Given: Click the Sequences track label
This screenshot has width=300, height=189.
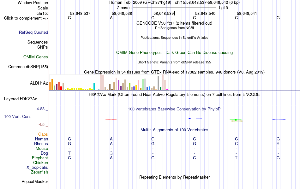Looking at the screenshot, I should pyautogui.click(x=38, y=42).
